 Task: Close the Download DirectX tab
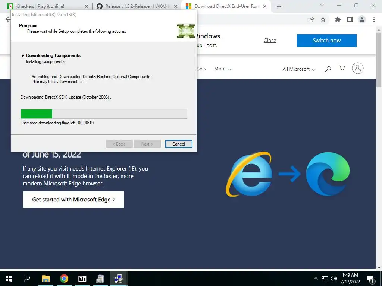pyautogui.click(x=265, y=7)
